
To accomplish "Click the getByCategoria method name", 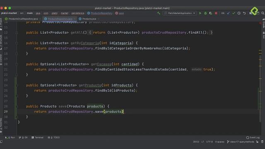I will 85,43.
